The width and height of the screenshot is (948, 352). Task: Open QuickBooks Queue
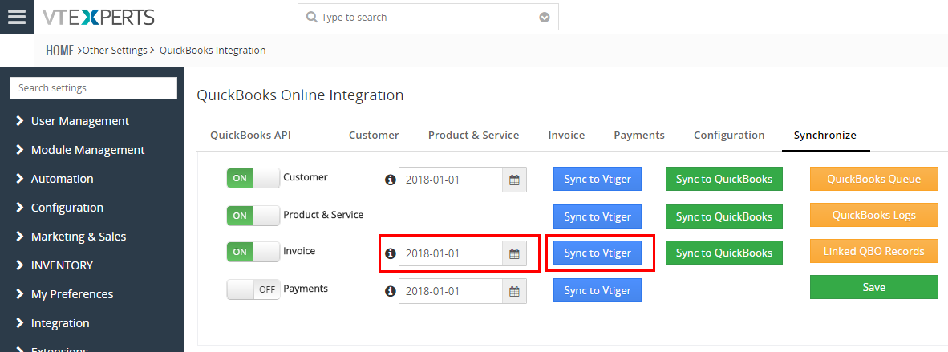[874, 179]
